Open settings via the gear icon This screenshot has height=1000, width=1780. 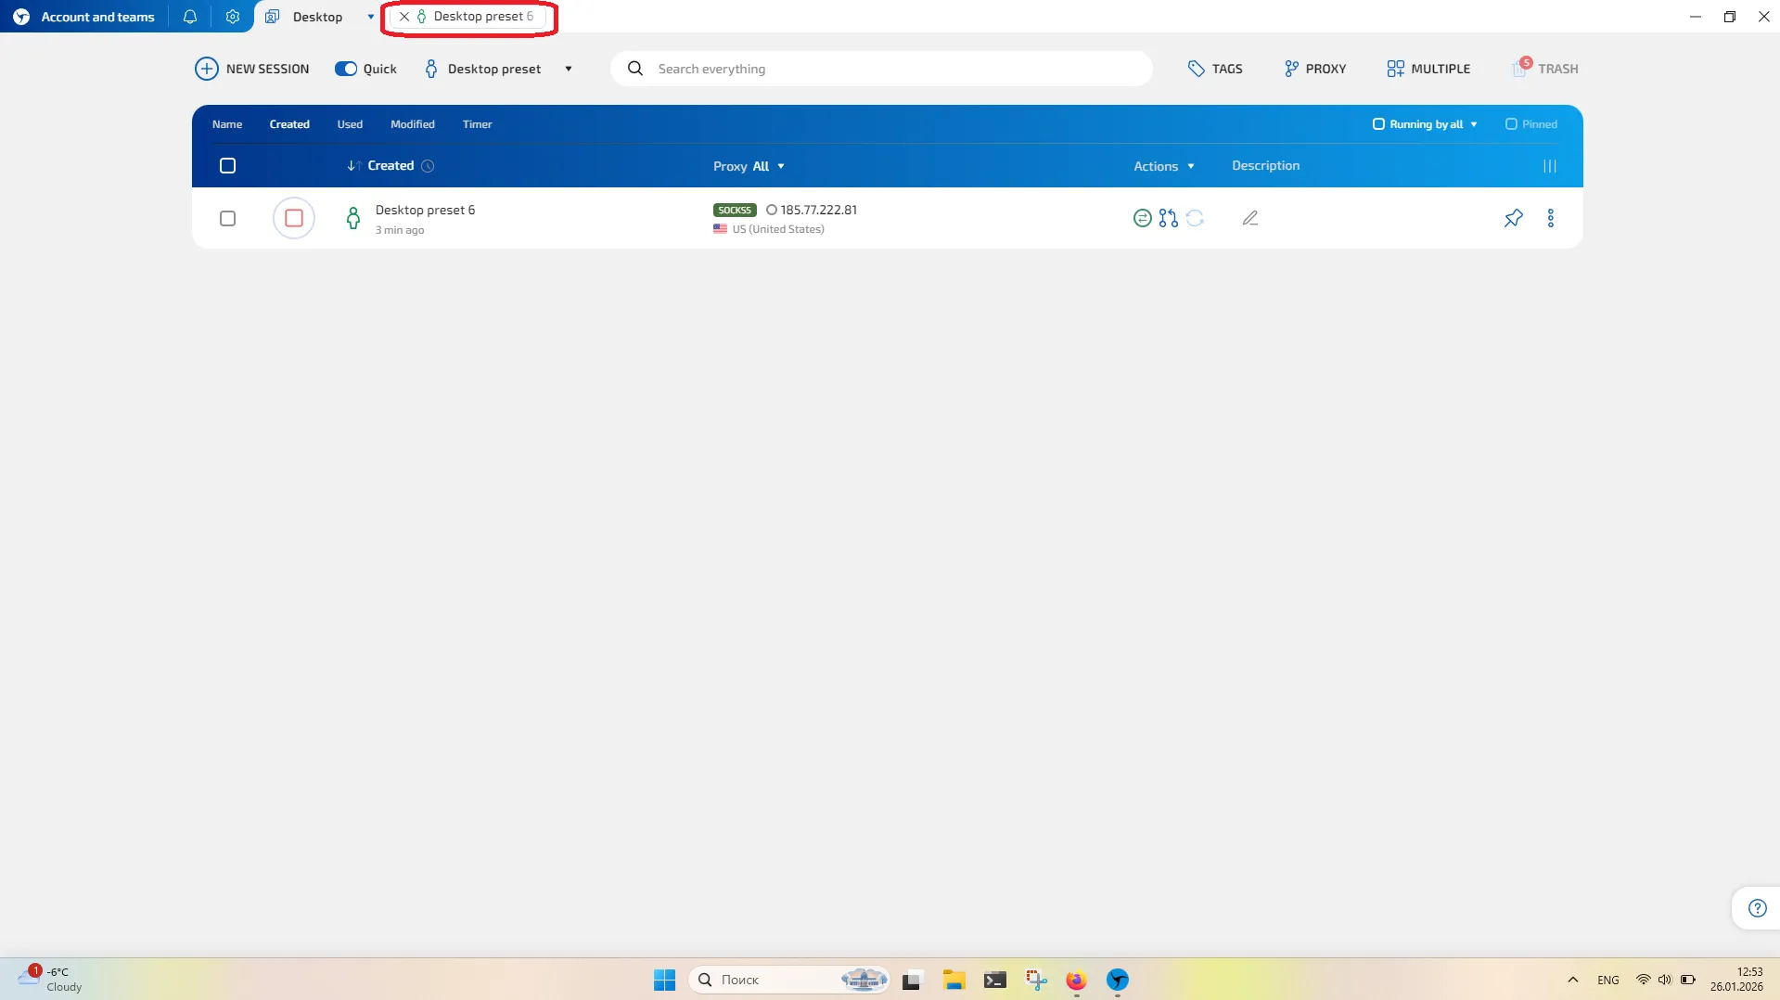coord(233,17)
